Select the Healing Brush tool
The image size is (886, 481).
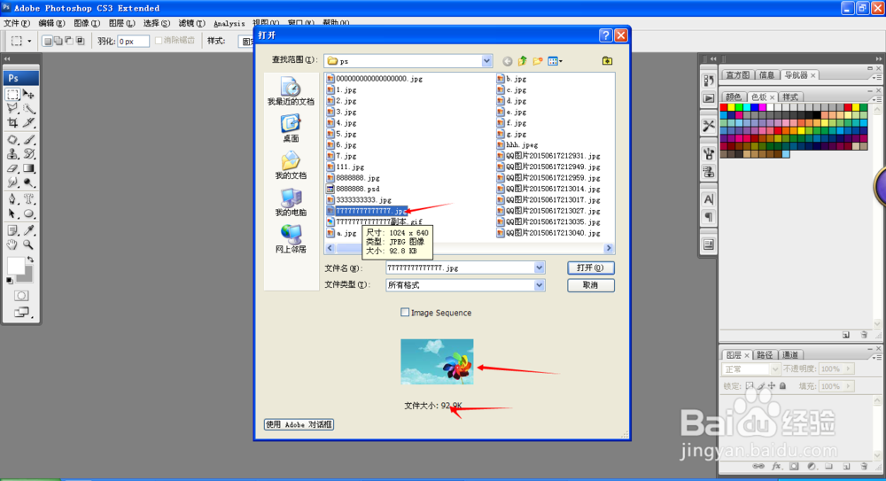(x=12, y=140)
